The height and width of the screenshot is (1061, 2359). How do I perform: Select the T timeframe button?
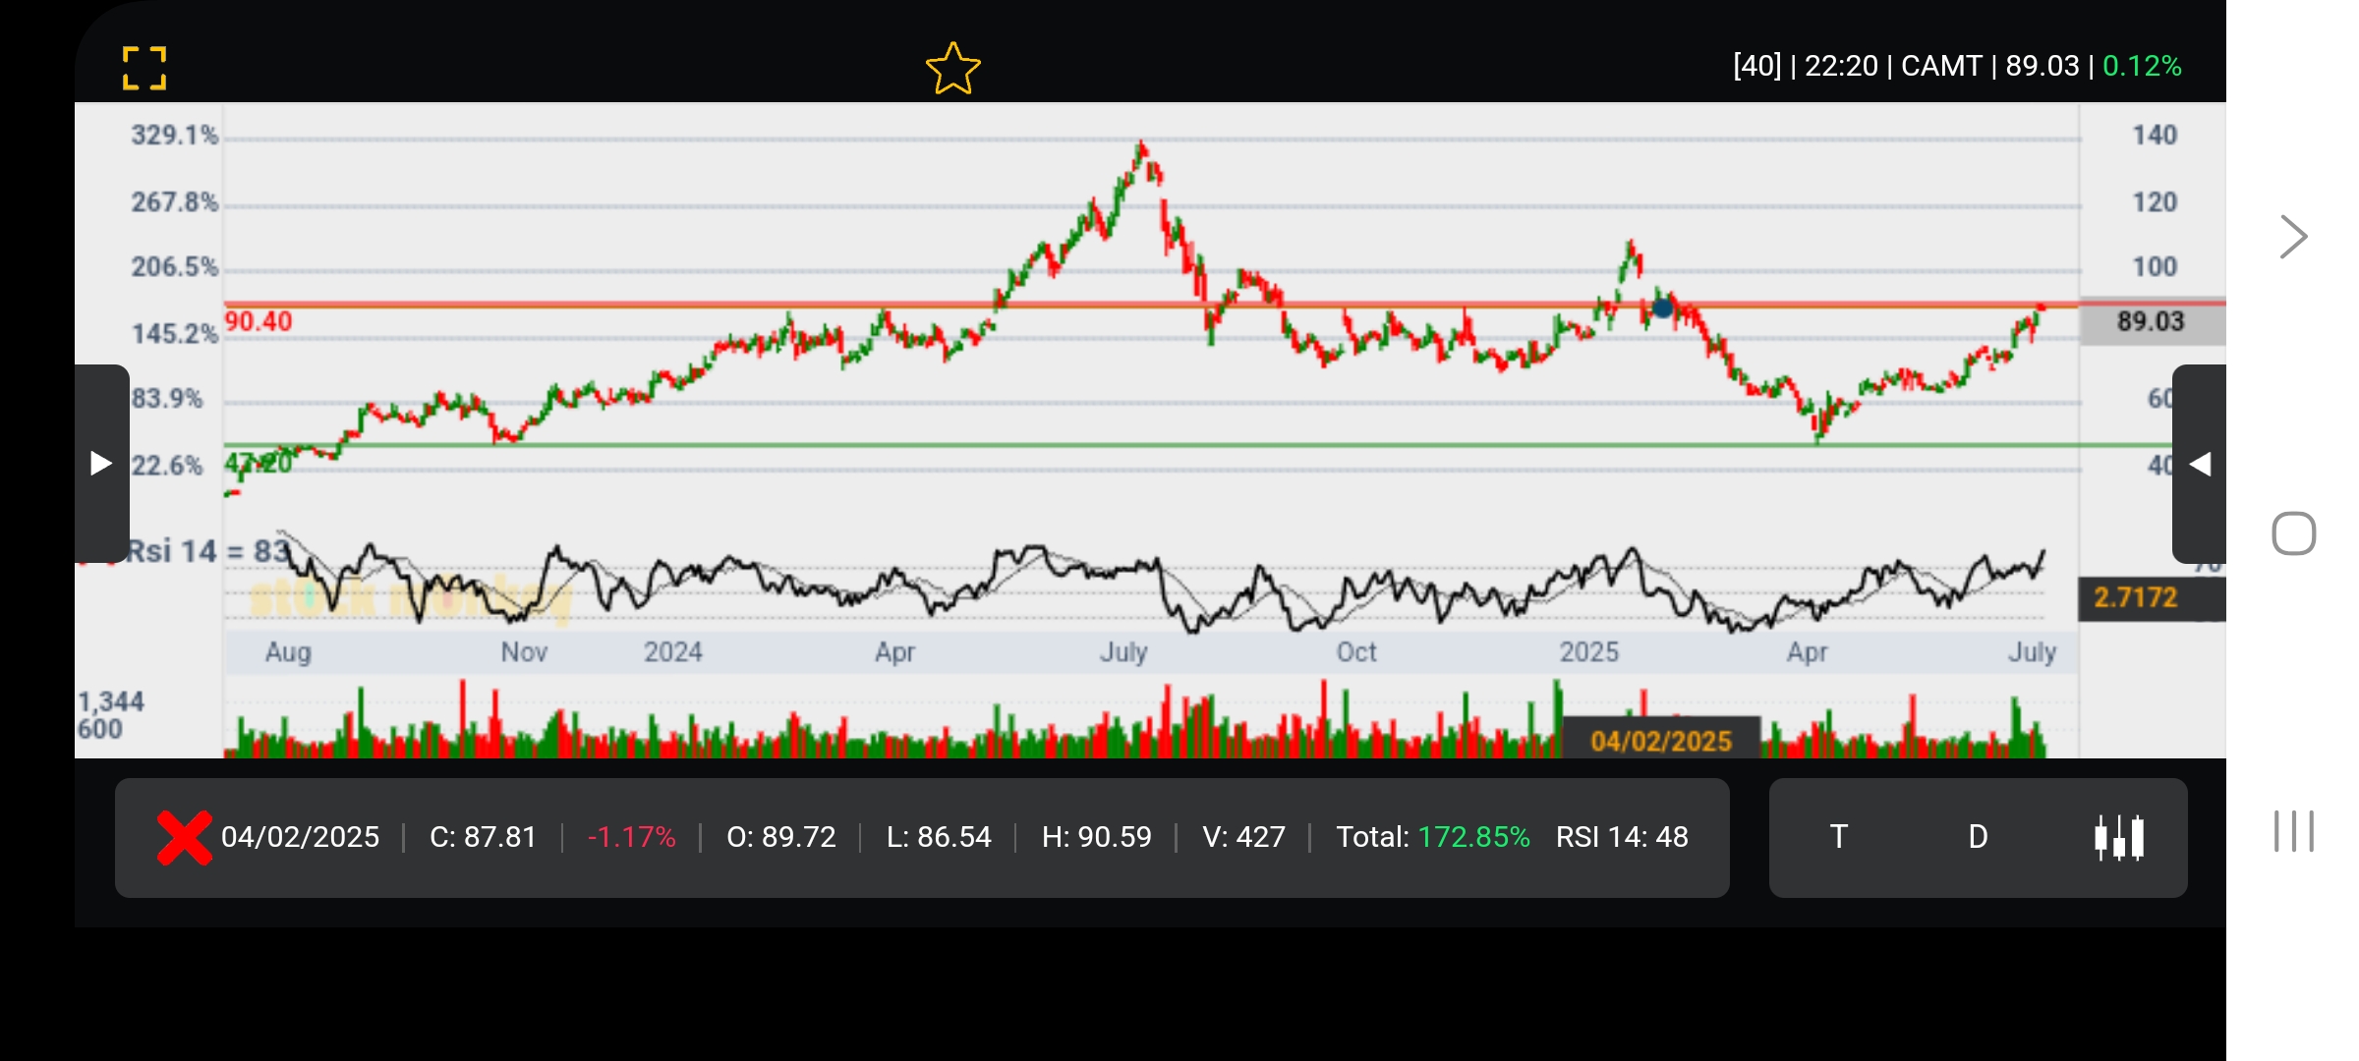point(1838,837)
